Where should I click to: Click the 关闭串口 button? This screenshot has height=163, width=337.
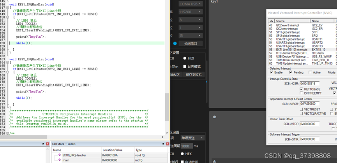(191, 44)
